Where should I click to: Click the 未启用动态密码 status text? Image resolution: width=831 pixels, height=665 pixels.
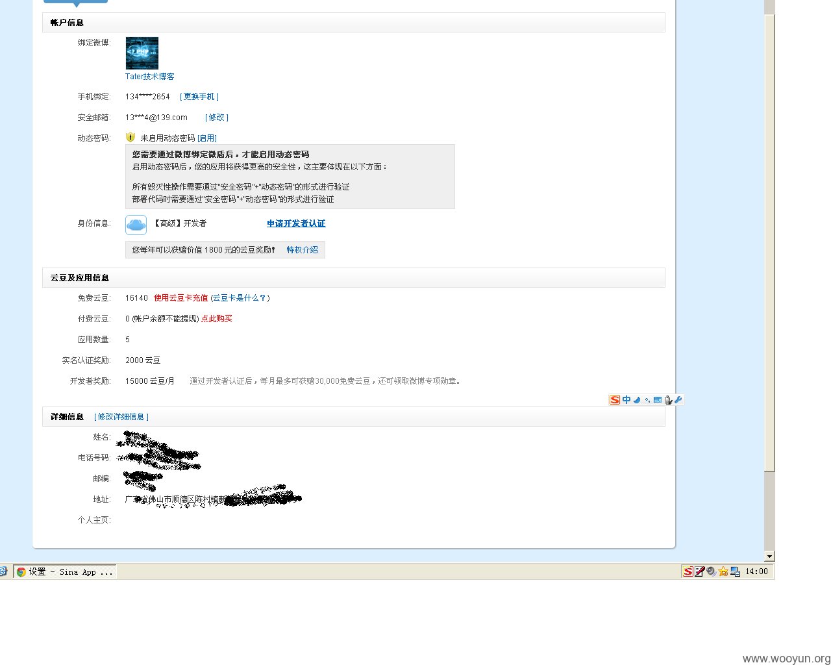point(167,138)
